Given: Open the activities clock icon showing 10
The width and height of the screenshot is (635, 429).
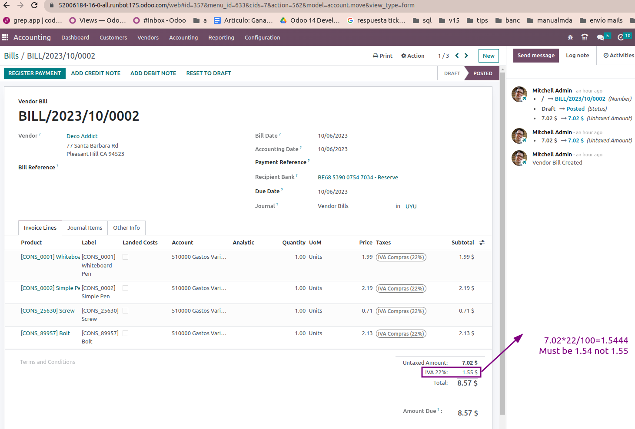Looking at the screenshot, I should point(621,37).
